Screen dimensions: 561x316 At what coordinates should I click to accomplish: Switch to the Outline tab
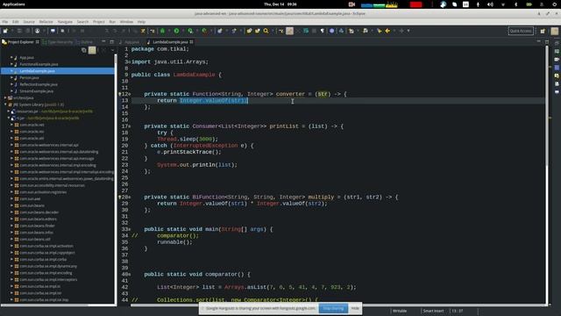pyautogui.click(x=86, y=42)
